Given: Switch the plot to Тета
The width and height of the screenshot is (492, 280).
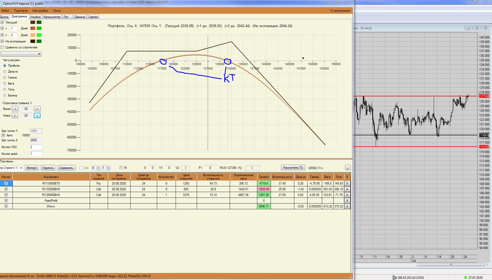Looking at the screenshot, I should coord(5,90).
